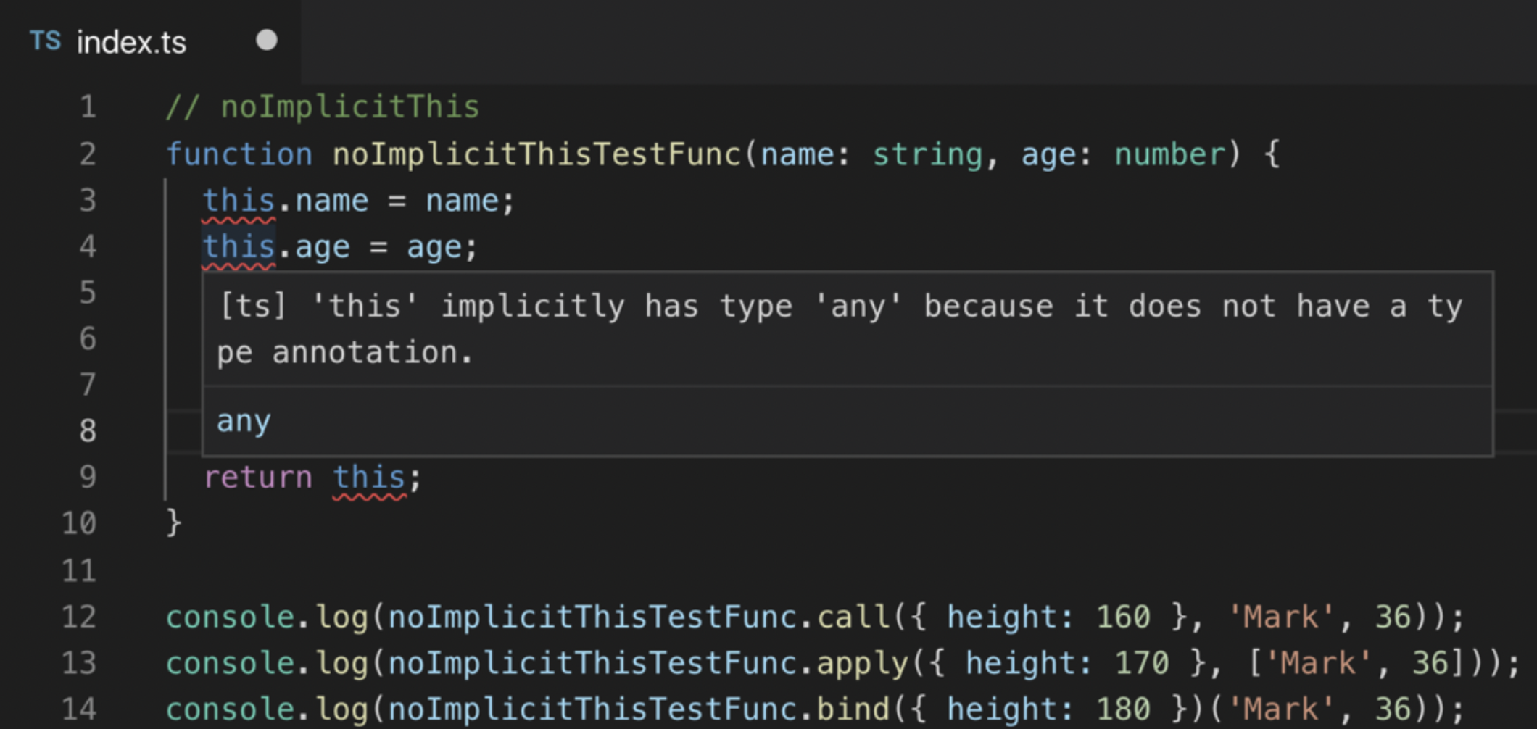Select the index.ts editor tab
The image size is (1537, 729).
[150, 41]
